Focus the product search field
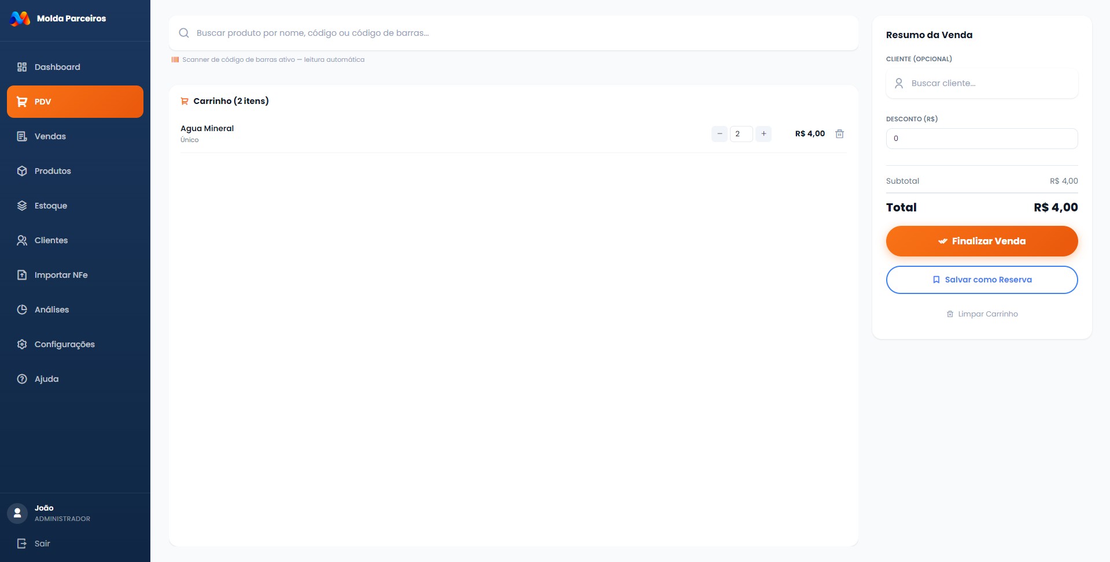1110x562 pixels. (x=521, y=33)
